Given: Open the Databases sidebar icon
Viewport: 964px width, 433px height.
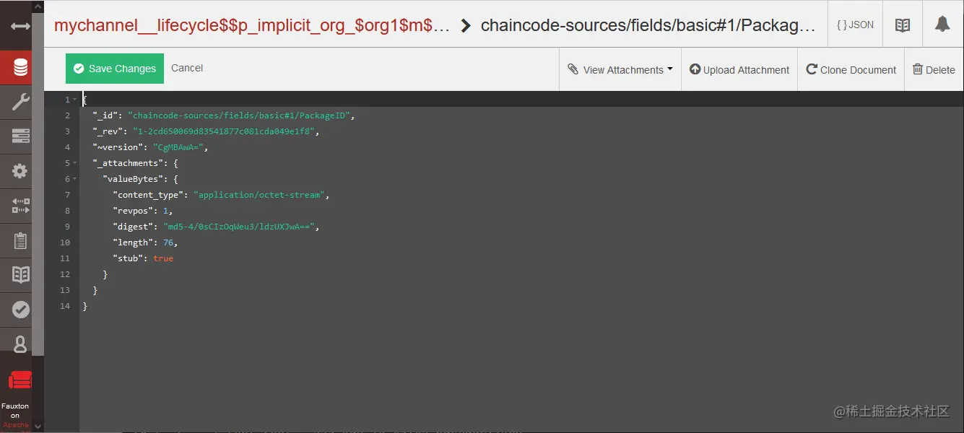Looking at the screenshot, I should (20, 68).
